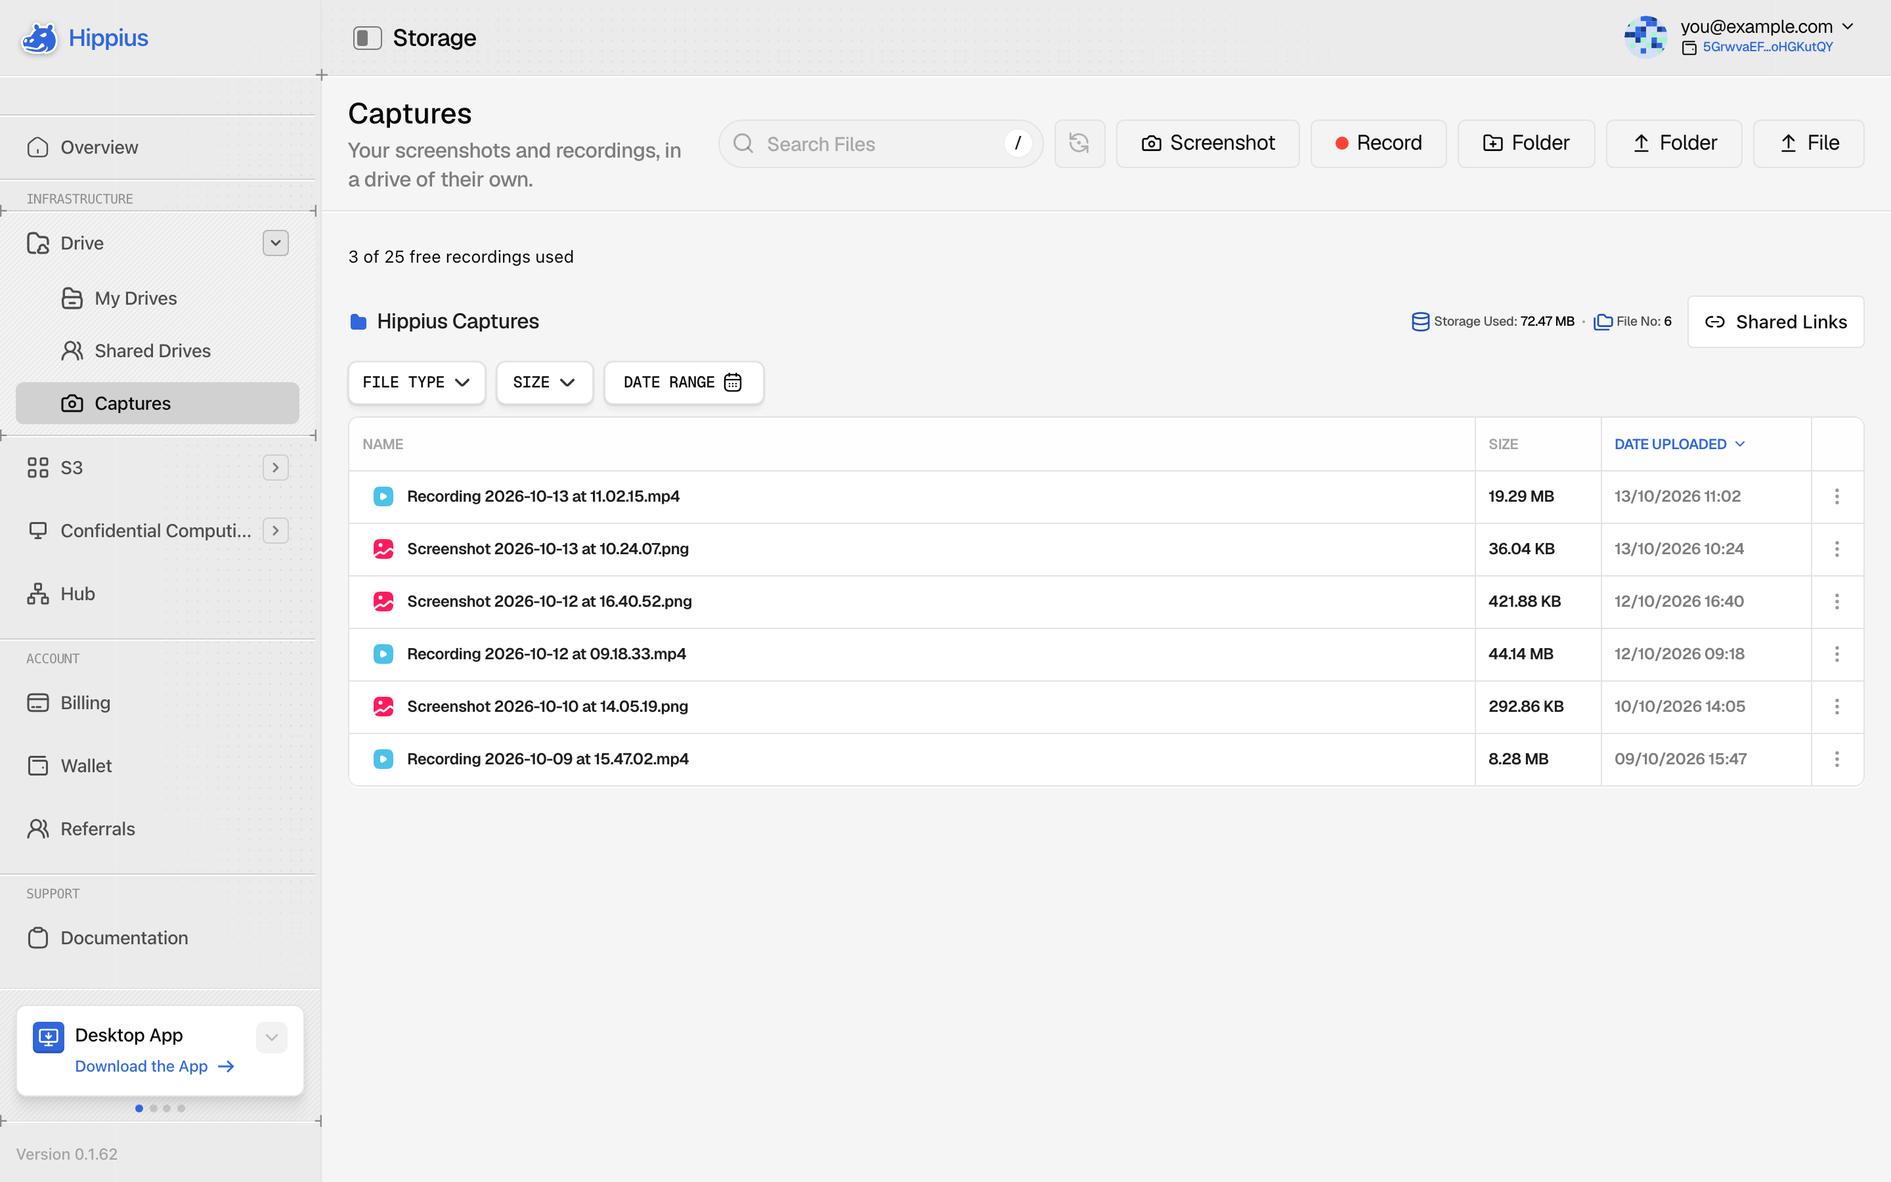The image size is (1891, 1182).
Task: Click the SIZE column header
Action: click(x=1503, y=444)
